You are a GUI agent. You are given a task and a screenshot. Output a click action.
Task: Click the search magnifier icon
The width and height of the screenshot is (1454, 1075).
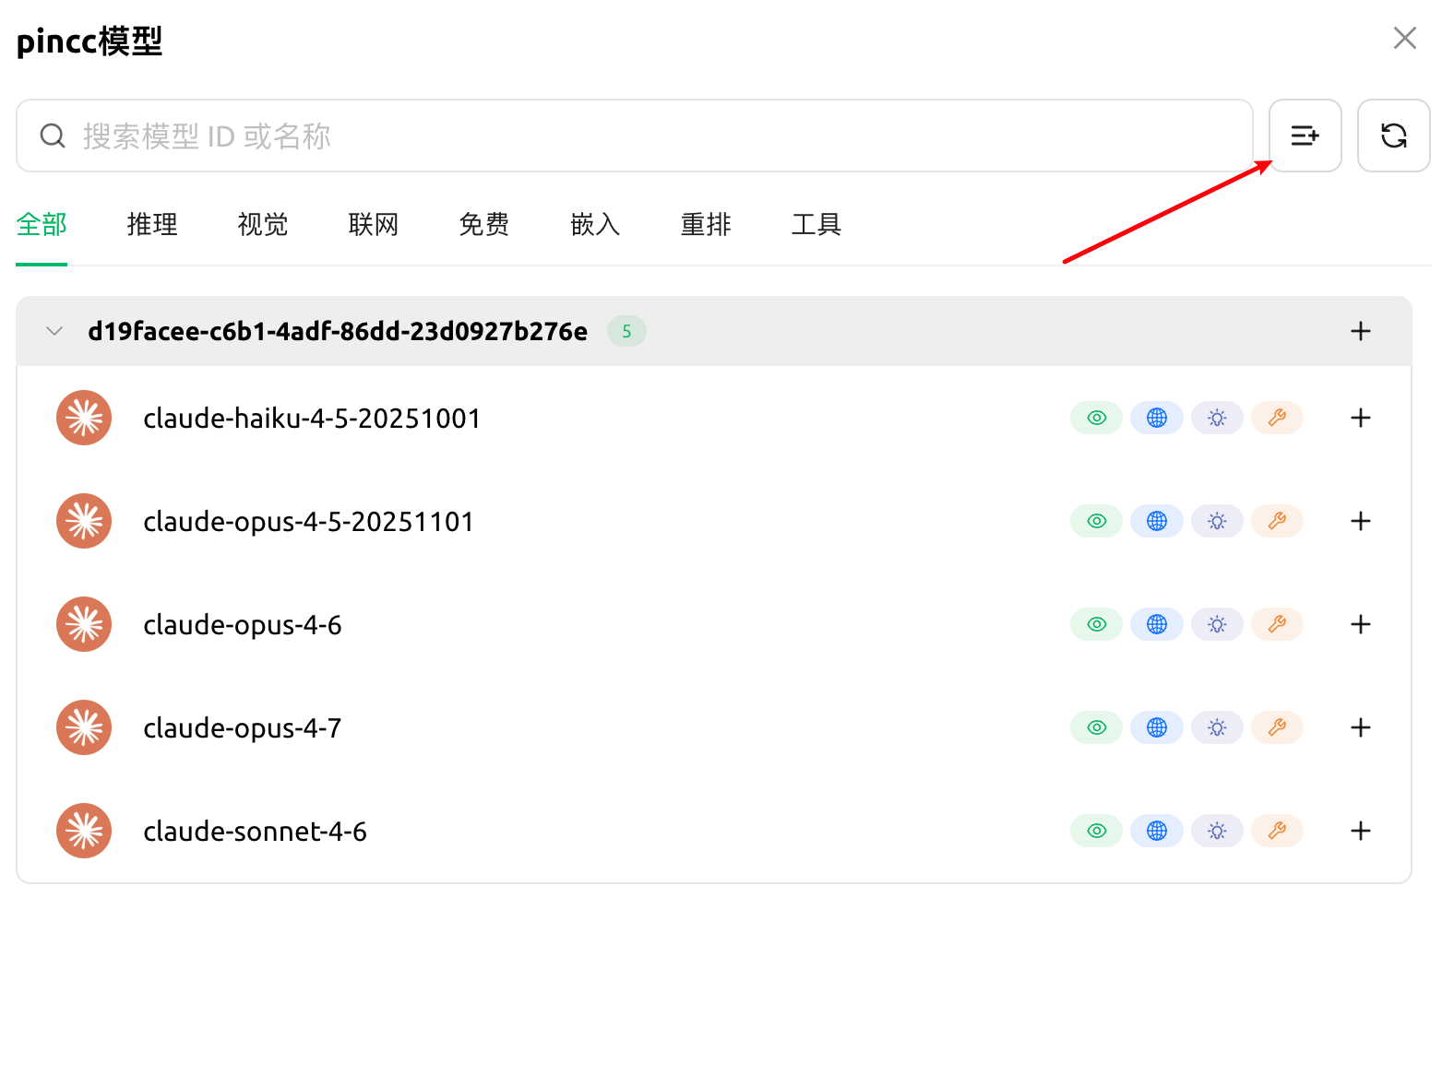pyautogui.click(x=53, y=136)
